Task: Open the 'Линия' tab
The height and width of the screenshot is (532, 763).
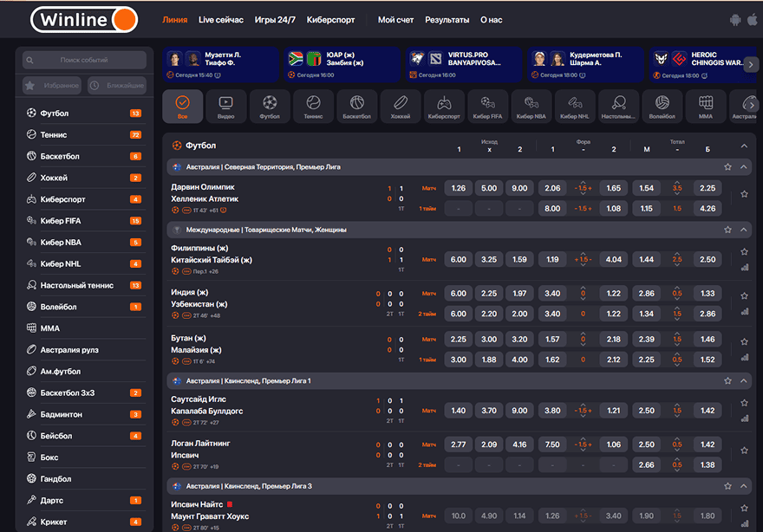Action: (174, 20)
